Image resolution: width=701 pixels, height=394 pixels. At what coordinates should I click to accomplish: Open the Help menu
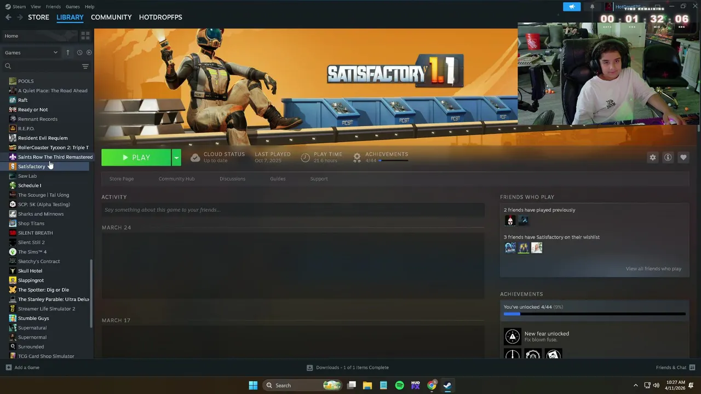(x=89, y=7)
